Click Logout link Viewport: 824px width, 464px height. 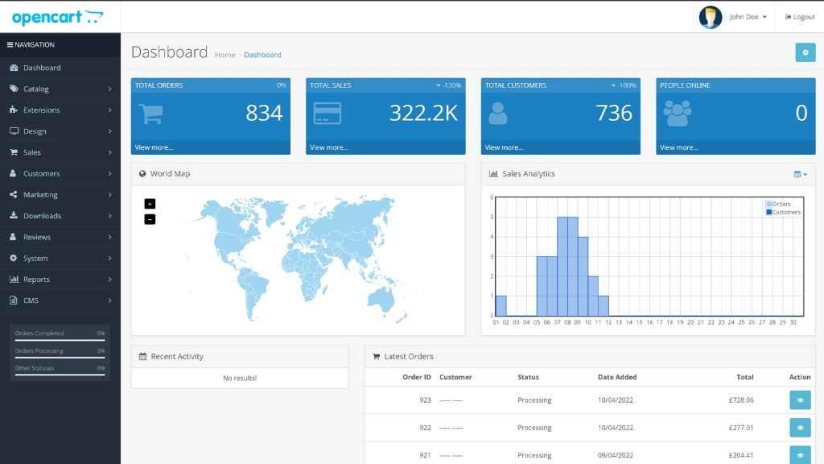(800, 17)
